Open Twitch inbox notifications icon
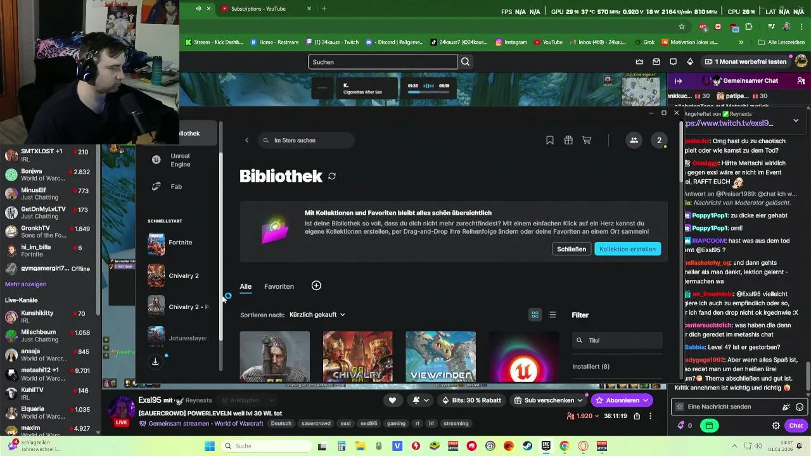Screen dimensions: 811x456 tap(656, 61)
